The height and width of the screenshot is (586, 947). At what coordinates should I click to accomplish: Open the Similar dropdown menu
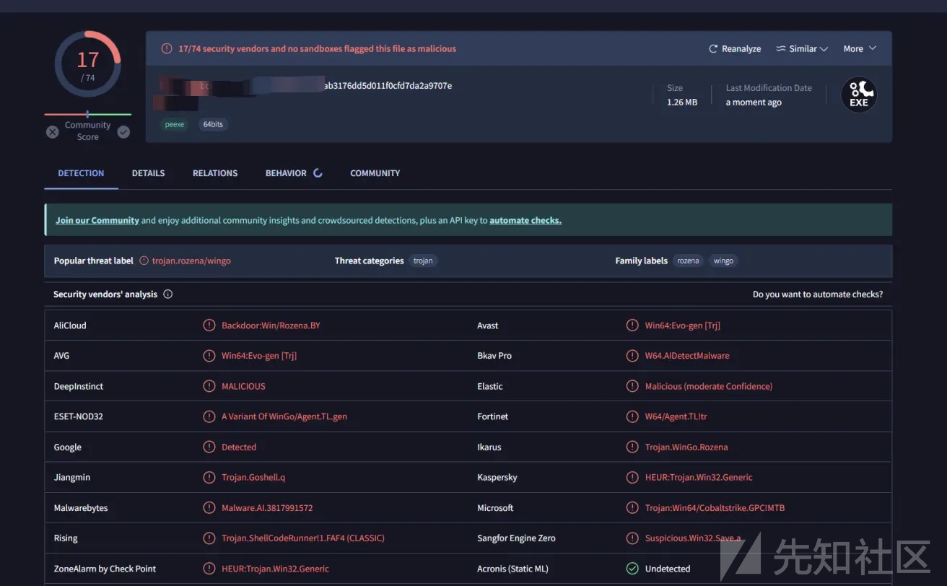[801, 49]
